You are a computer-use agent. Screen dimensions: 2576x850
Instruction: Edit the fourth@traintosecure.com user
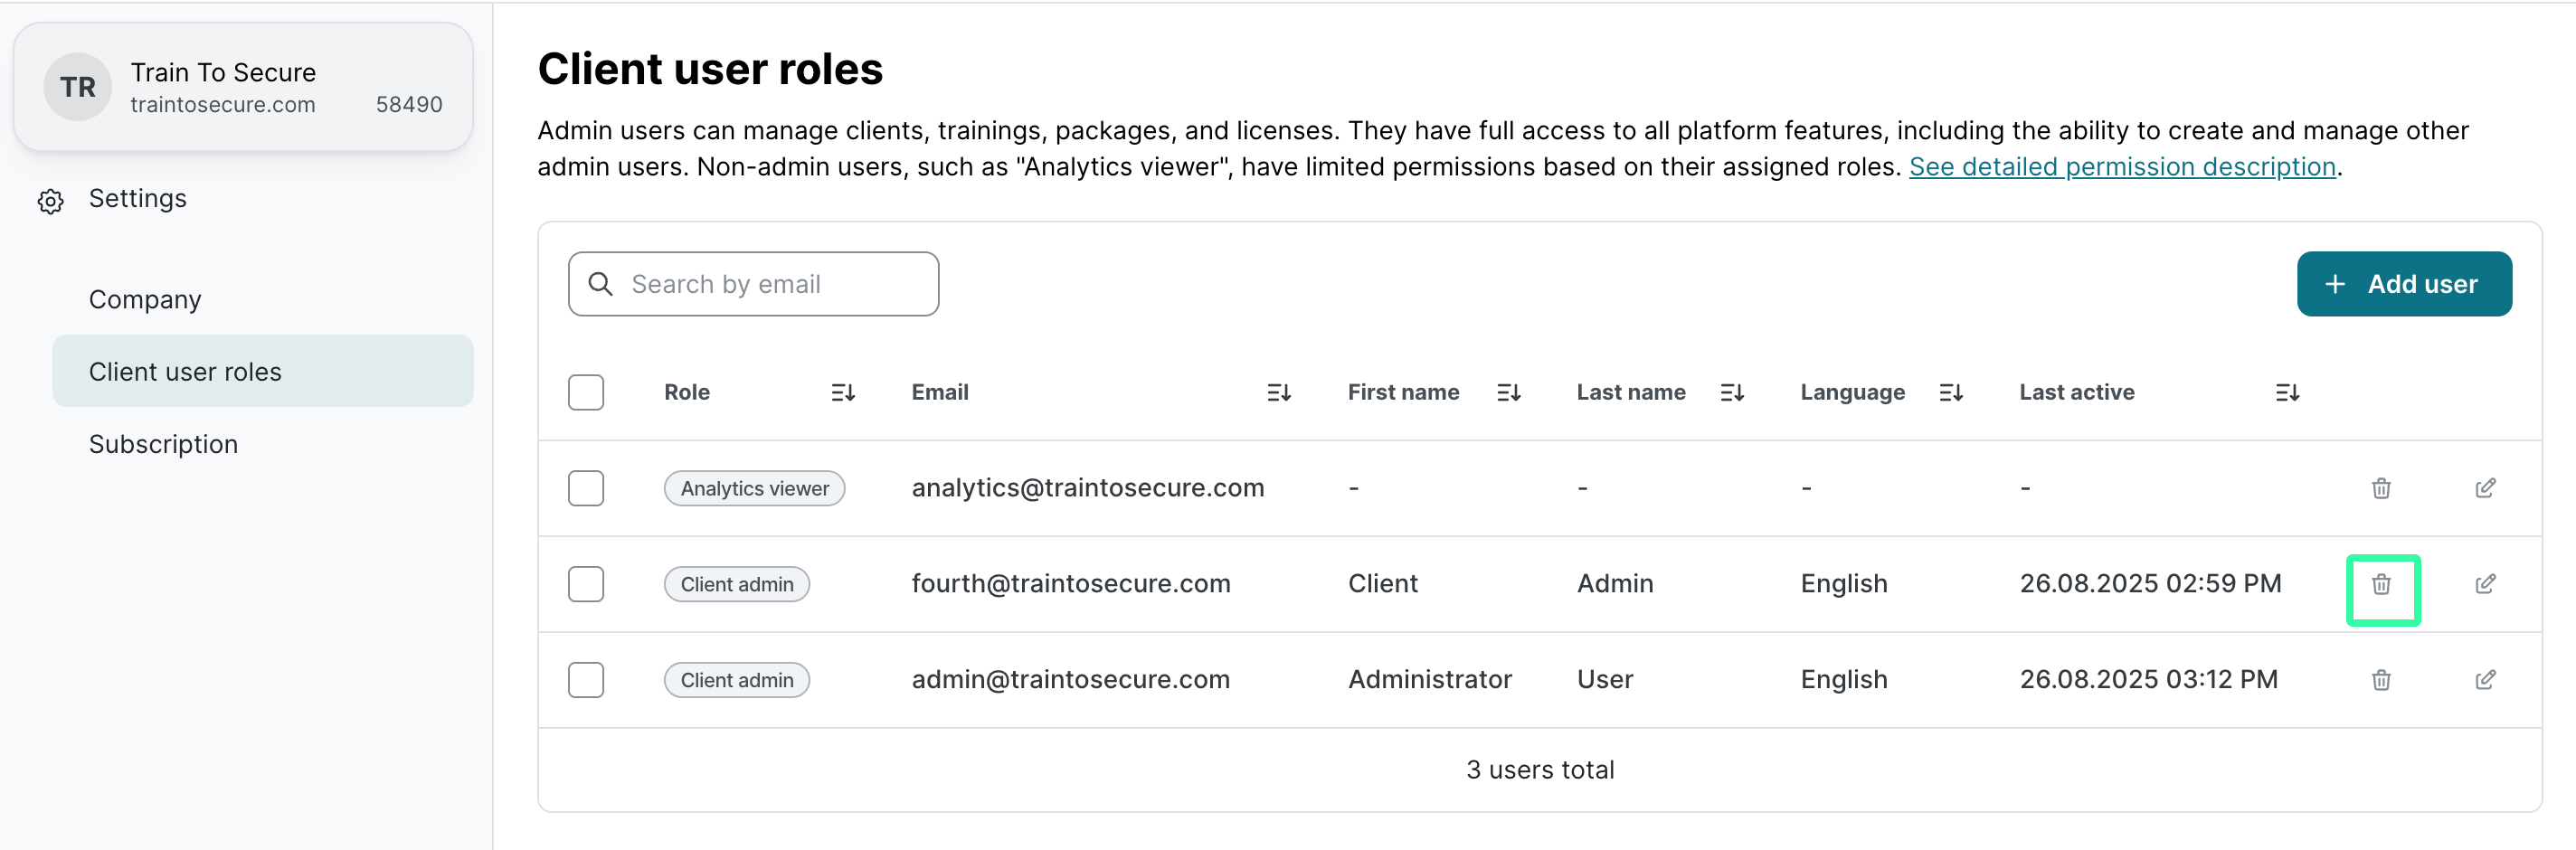(x=2485, y=584)
